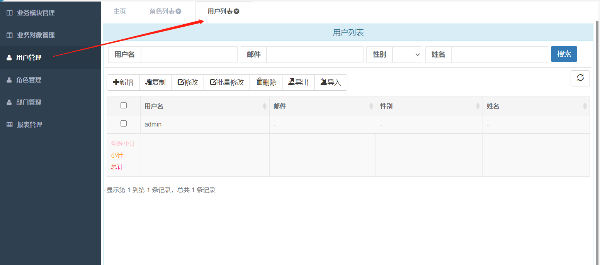The image size is (600, 265).
Task: Switch to the 主页 tab
Action: [x=119, y=11]
